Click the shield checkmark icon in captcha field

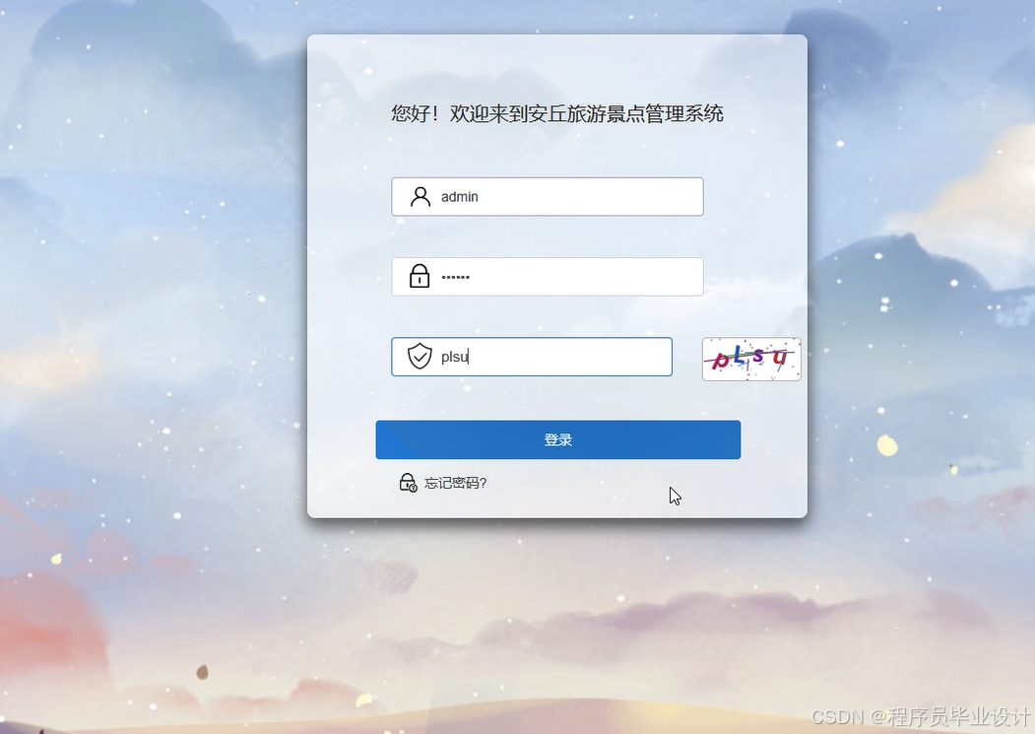click(420, 356)
